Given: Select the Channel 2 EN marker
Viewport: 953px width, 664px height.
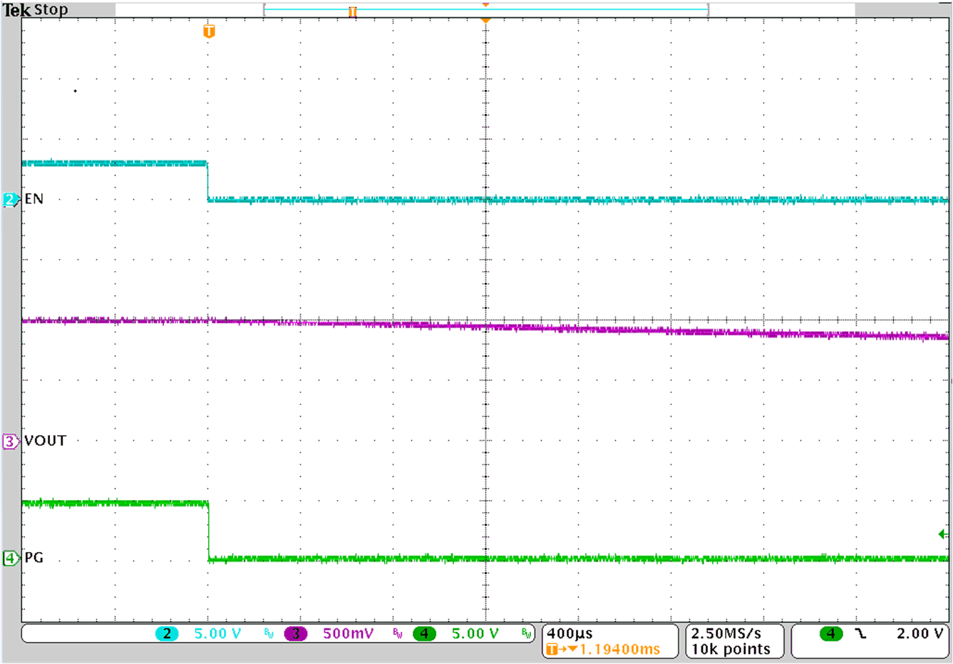Looking at the screenshot, I should click(10, 198).
